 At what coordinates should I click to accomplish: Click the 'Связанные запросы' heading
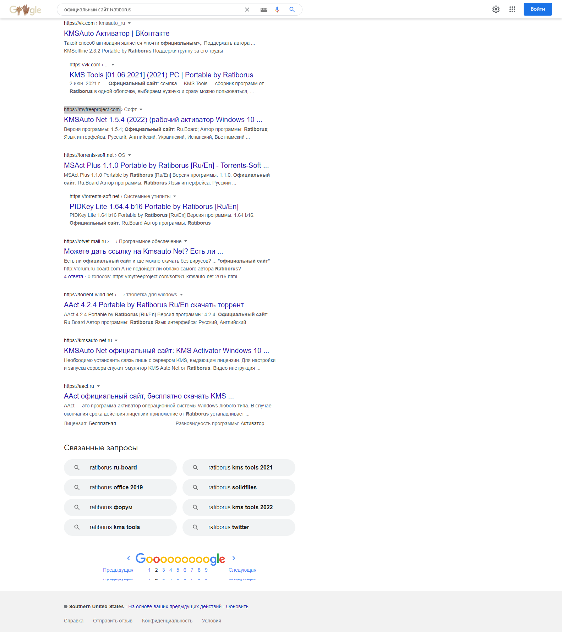[101, 448]
